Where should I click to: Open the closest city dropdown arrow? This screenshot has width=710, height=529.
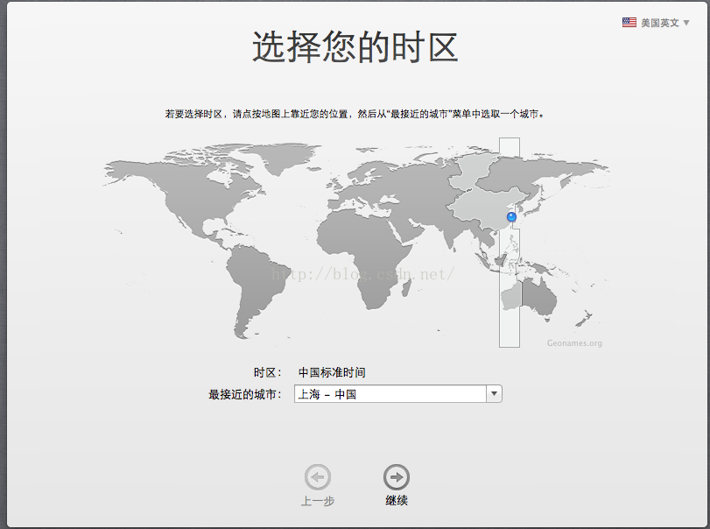(494, 394)
